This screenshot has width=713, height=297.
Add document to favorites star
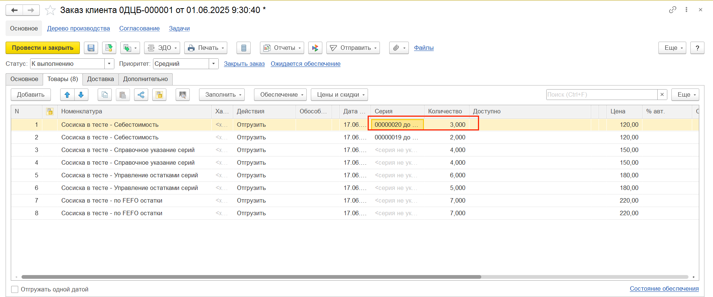[50, 10]
